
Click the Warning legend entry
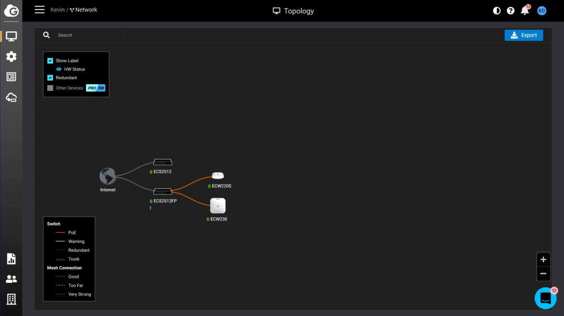(76, 242)
